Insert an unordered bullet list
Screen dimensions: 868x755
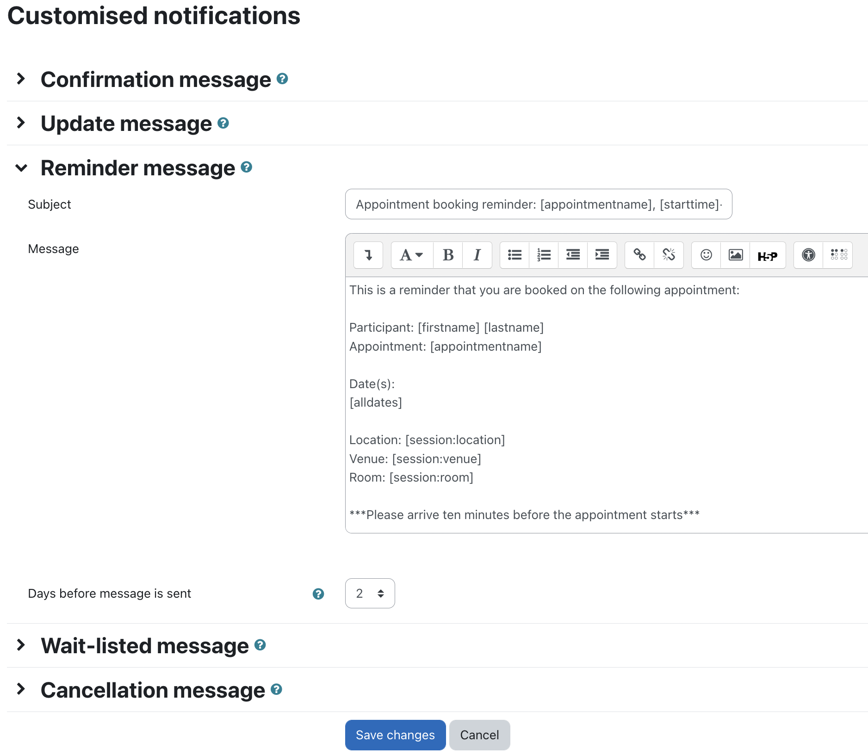pyautogui.click(x=515, y=255)
